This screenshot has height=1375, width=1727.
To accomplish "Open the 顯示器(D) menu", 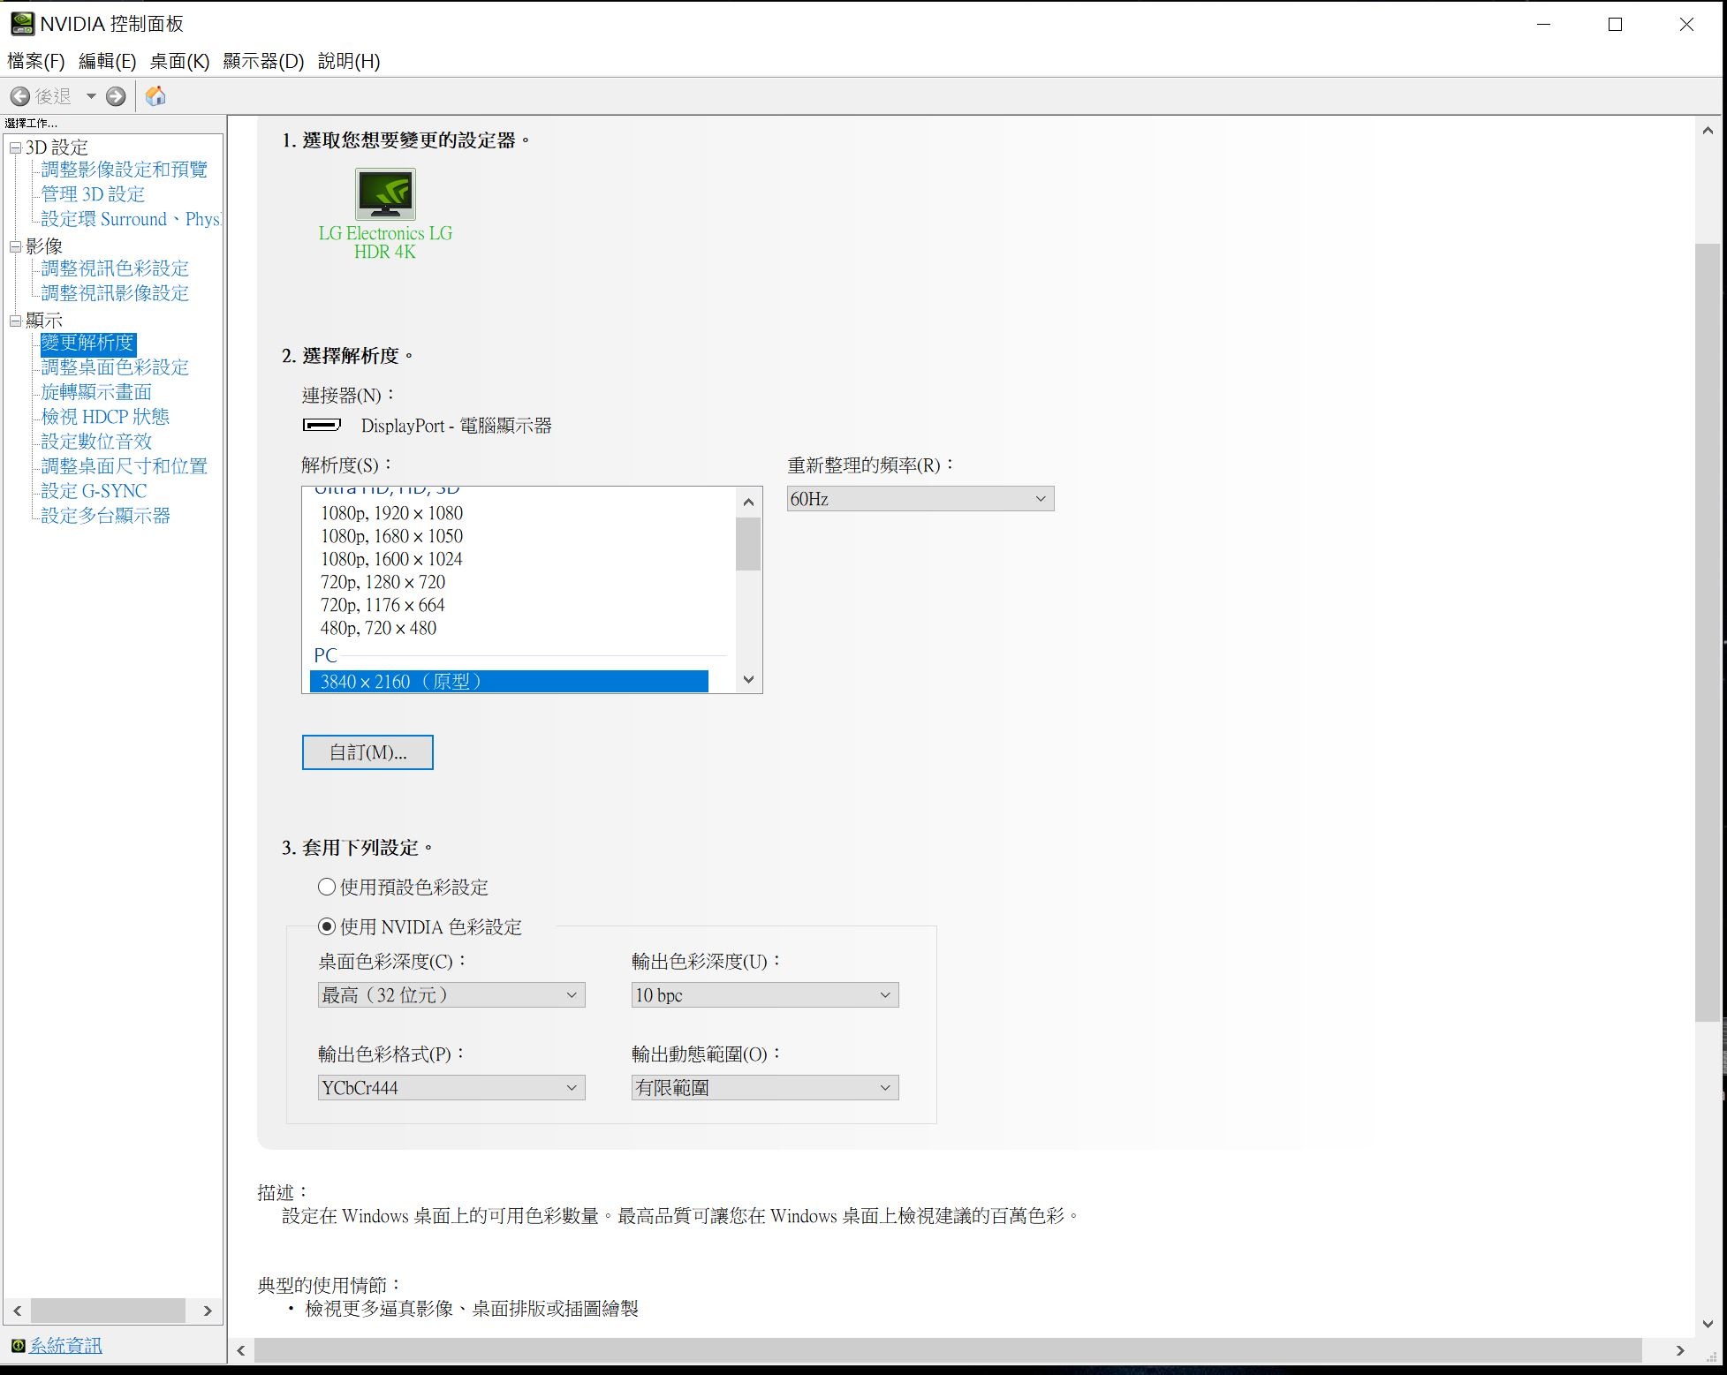I will click(x=263, y=61).
